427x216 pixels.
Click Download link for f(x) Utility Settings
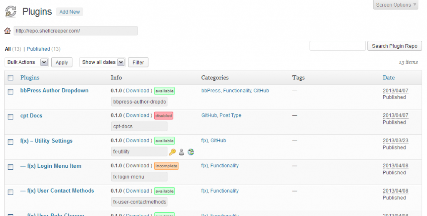(x=138, y=141)
